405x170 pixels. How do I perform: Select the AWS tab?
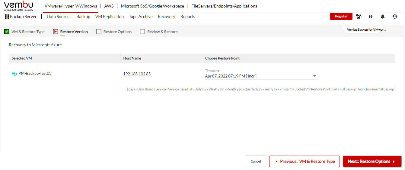pos(109,6)
